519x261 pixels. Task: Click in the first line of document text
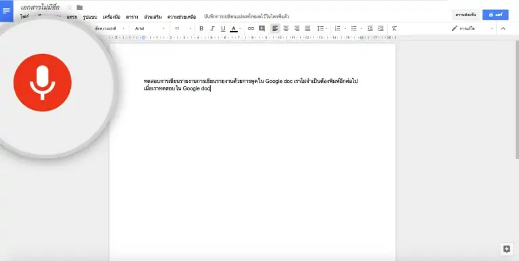click(x=251, y=82)
